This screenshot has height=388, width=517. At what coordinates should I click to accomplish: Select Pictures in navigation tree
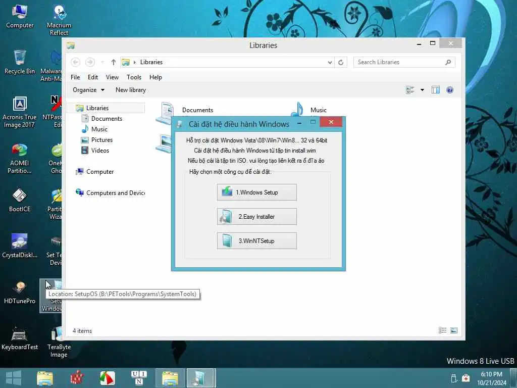tap(102, 139)
